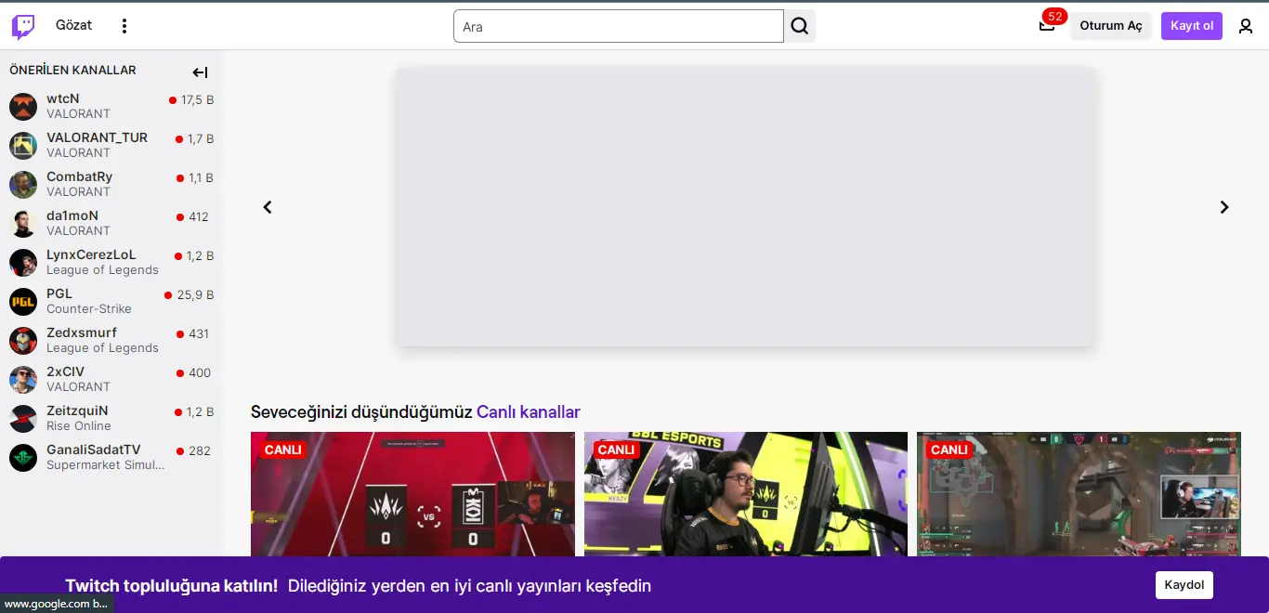This screenshot has height=613, width=1269.
Task: Open VALORANT_TUR channel avatar
Action: (23, 146)
